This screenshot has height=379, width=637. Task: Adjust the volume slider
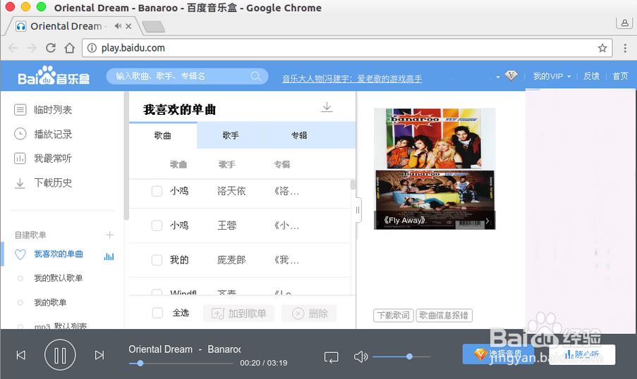click(401, 356)
